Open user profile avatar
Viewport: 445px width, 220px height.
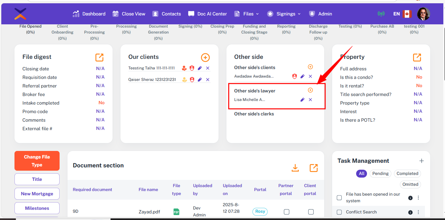423,14
